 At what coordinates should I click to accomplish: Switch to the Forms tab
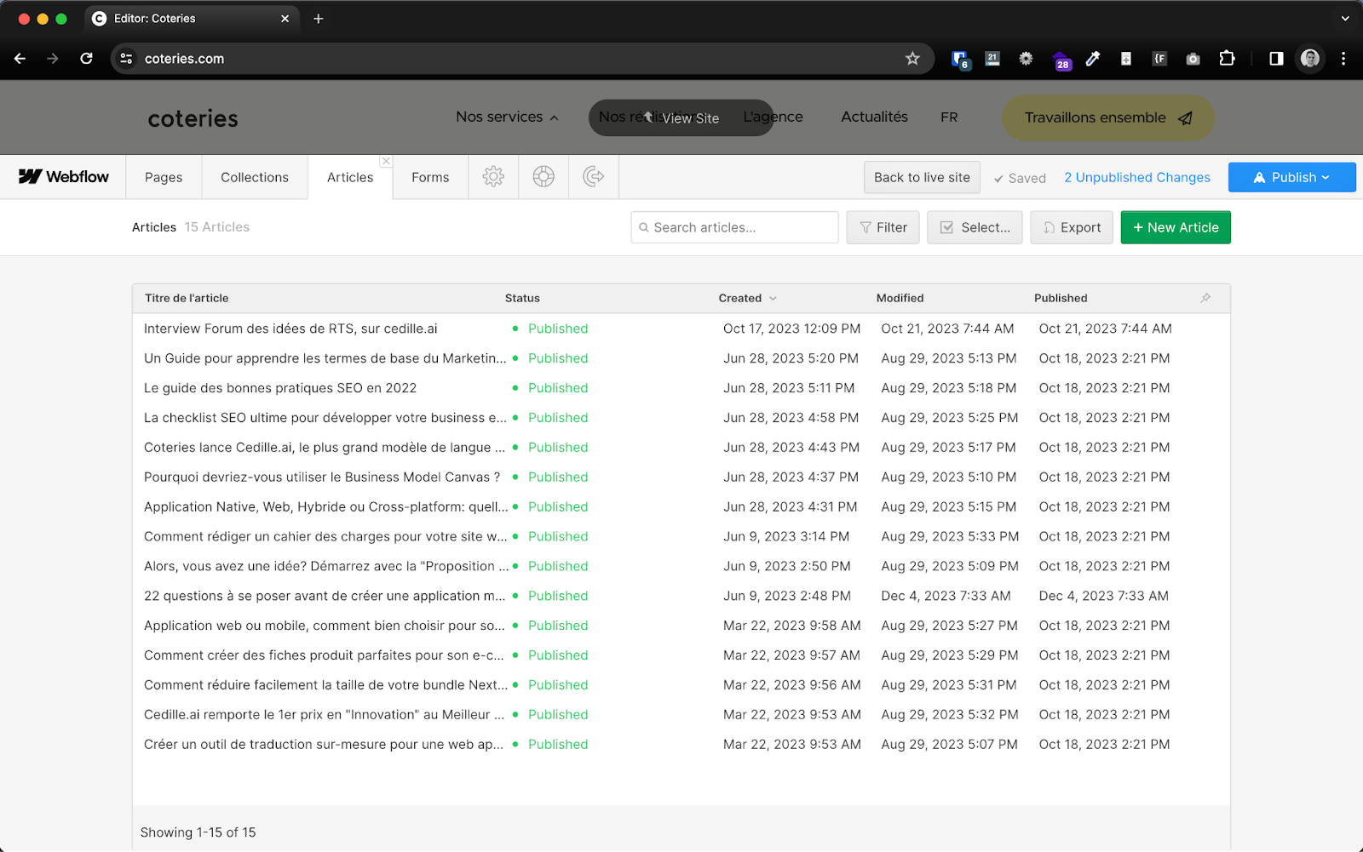pos(430,177)
